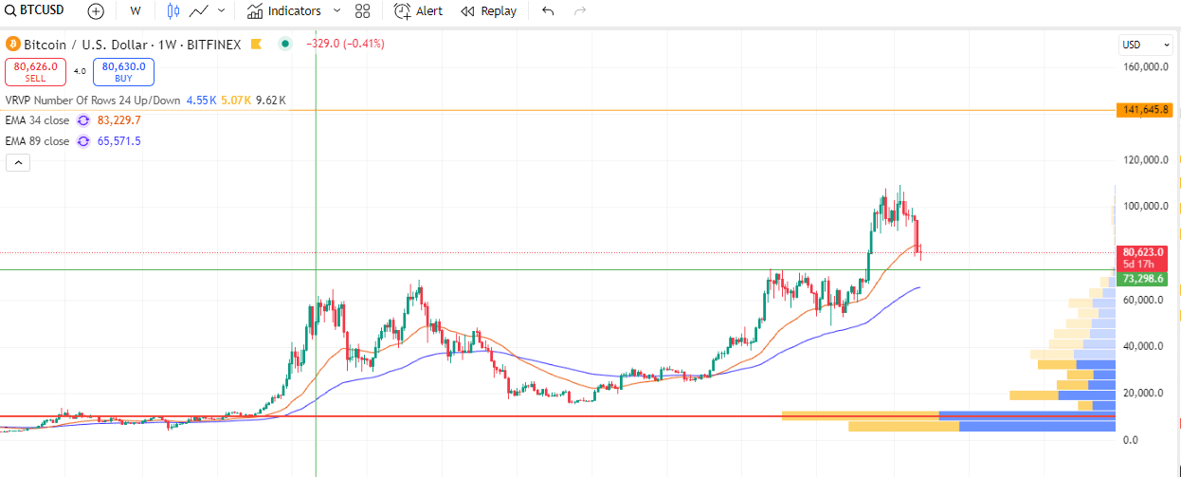
Task: Click the yellow flag next to BITFINEX
Action: (256, 45)
